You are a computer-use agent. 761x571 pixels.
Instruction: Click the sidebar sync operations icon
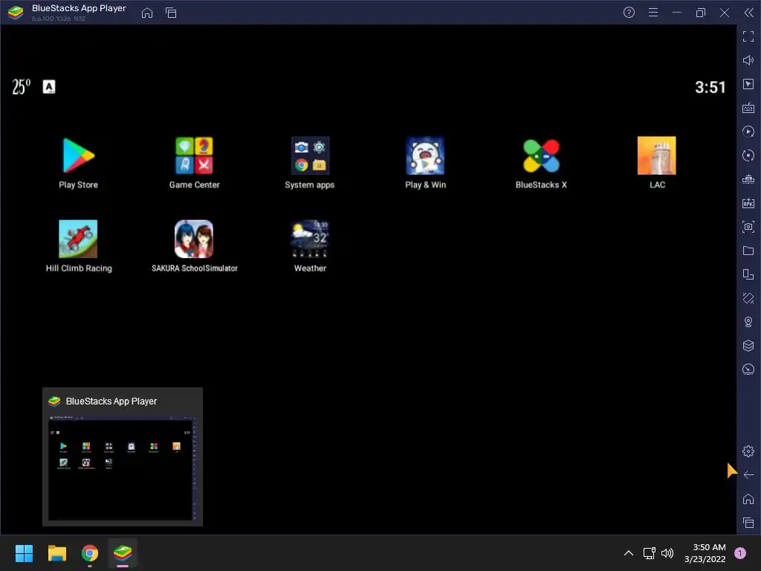(748, 155)
